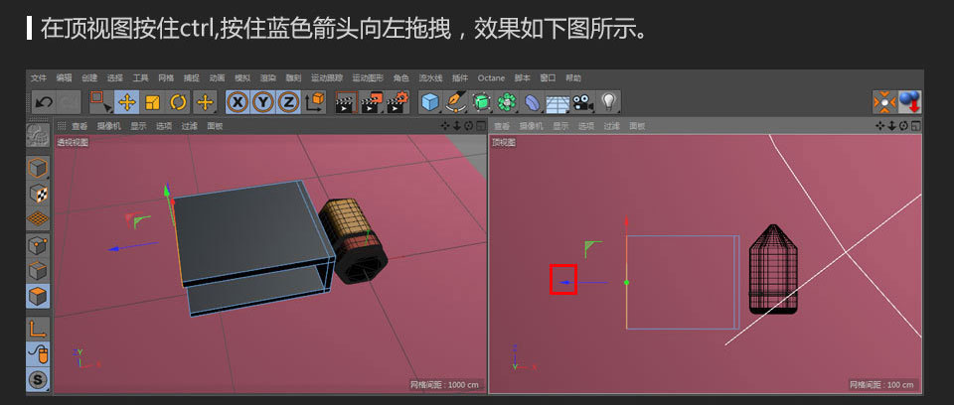
Task: Toggle the coordinate system icon
Action: tap(315, 102)
